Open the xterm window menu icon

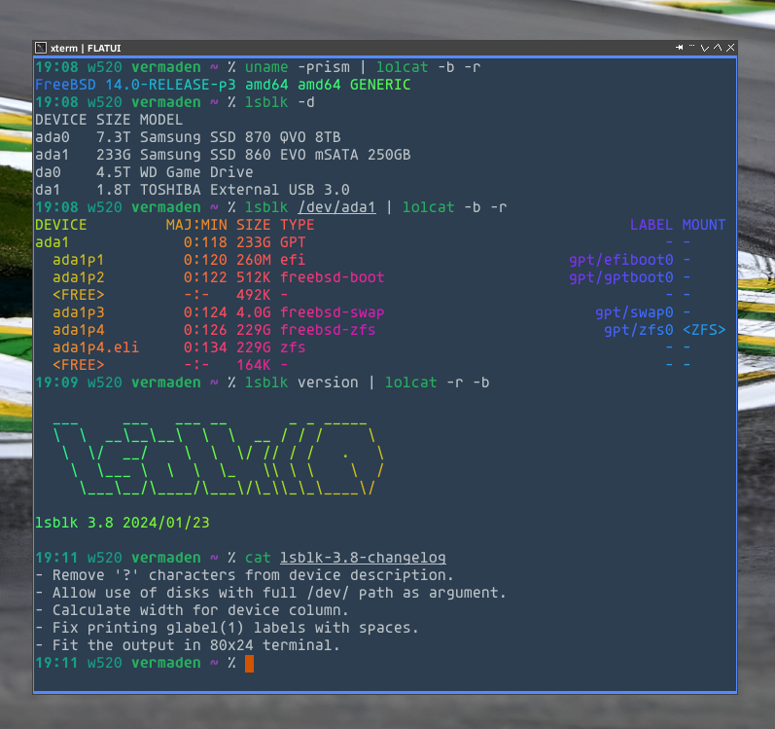[x=41, y=48]
